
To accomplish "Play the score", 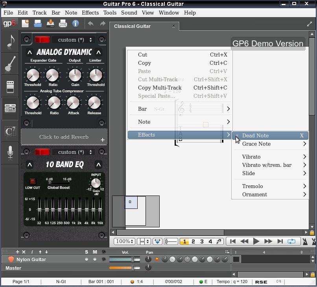I will click(x=256, y=241).
